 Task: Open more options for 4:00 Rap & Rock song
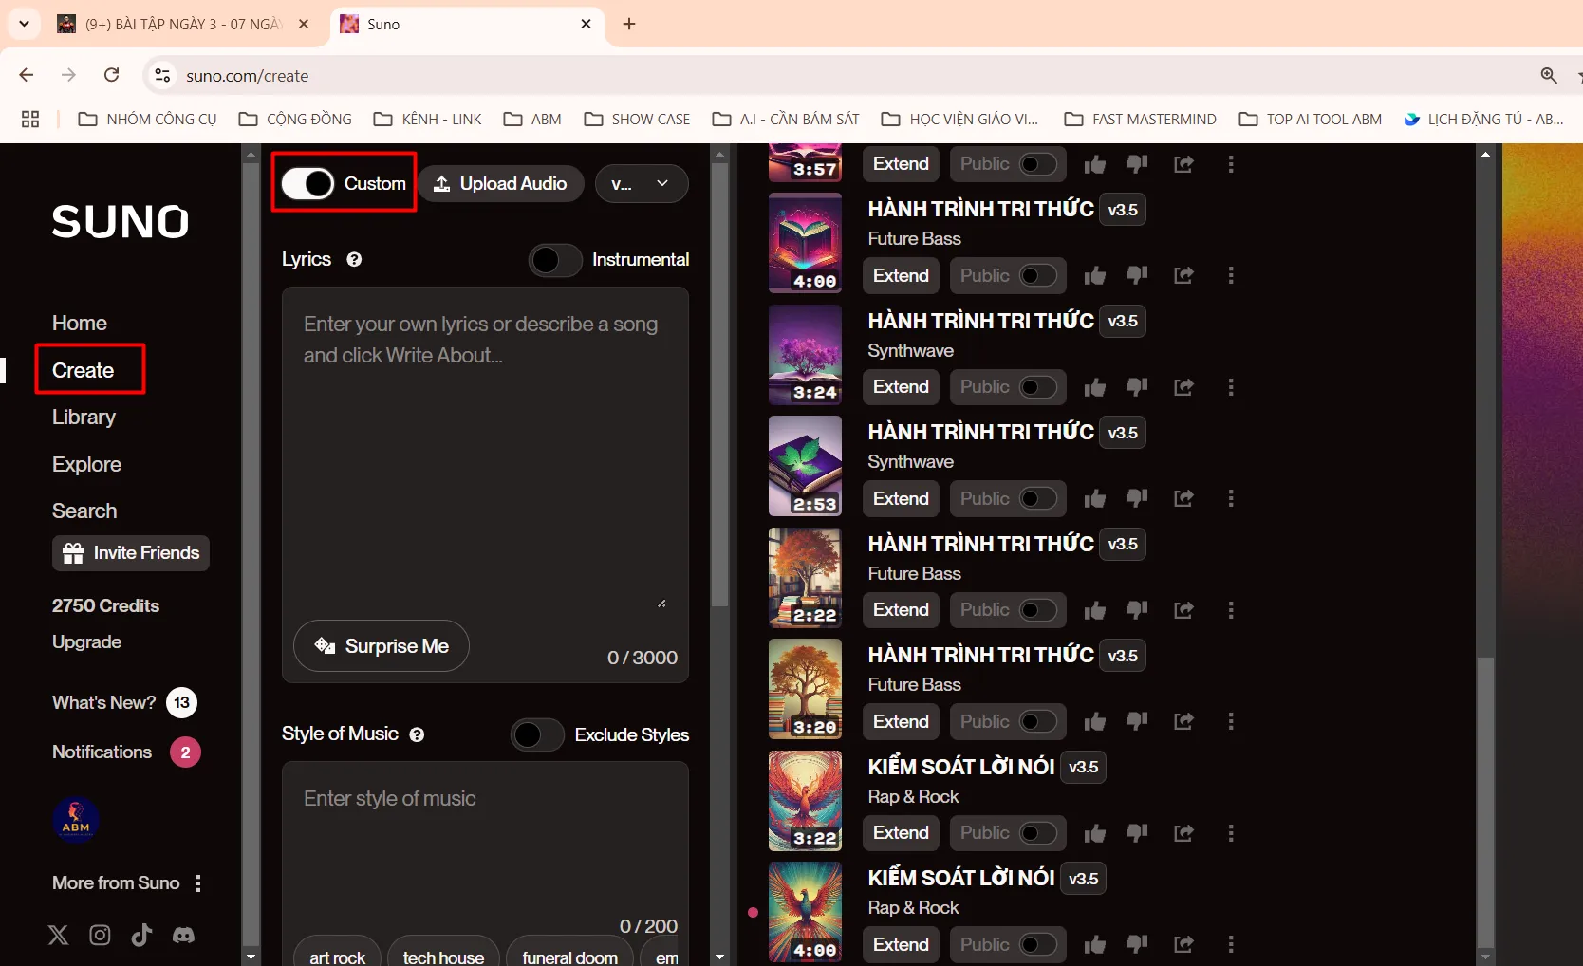click(1231, 944)
